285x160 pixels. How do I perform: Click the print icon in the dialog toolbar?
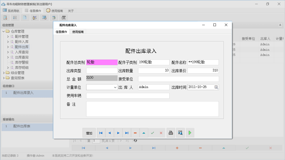click(x=171, y=133)
